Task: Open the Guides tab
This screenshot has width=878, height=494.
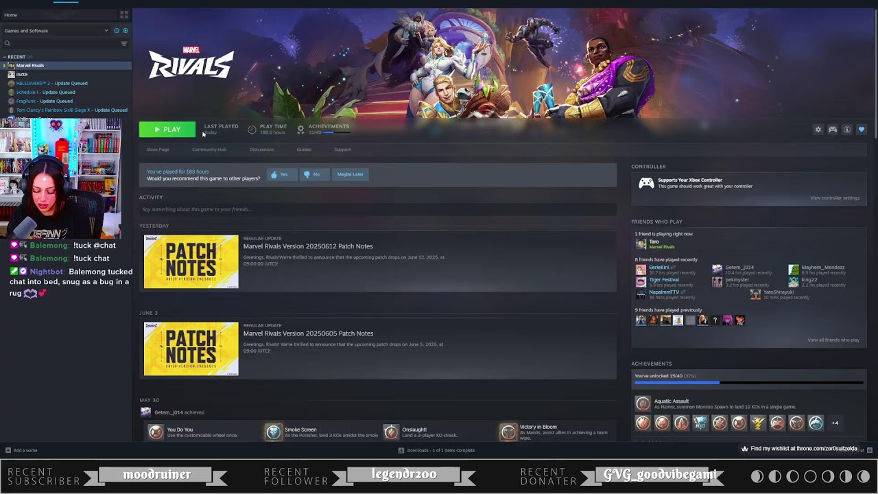Action: [x=304, y=150]
